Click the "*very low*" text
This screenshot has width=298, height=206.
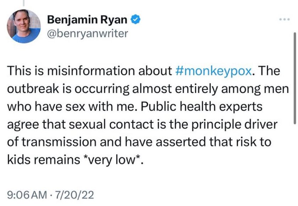(113, 160)
